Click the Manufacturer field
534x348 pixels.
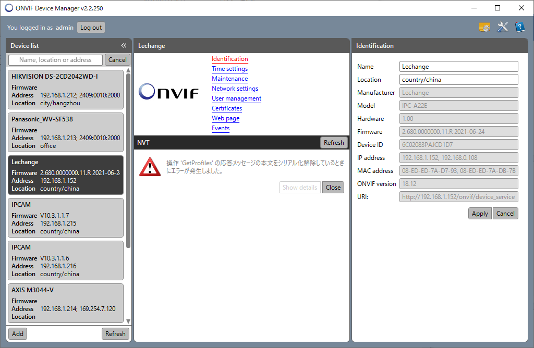[x=459, y=93]
